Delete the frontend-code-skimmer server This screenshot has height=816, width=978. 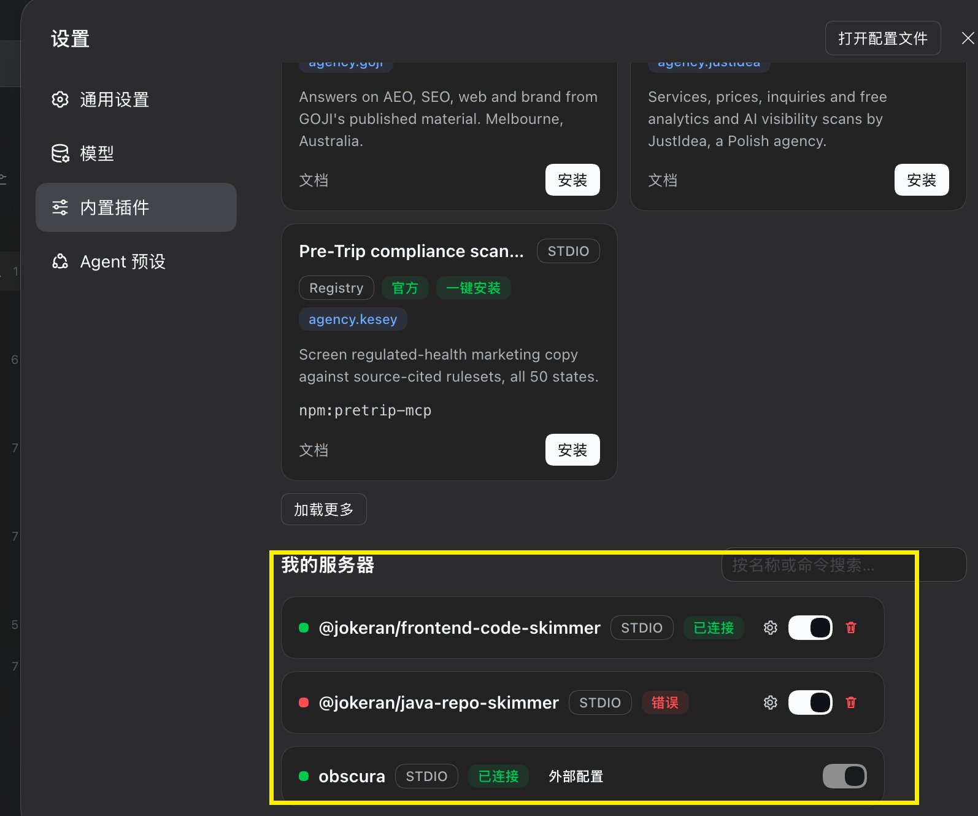point(850,628)
